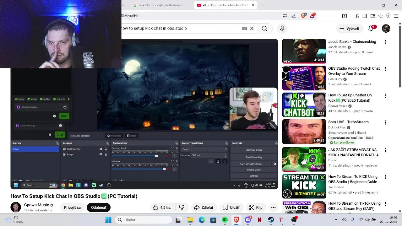Start YouTube voice search with microphone
The height and width of the screenshot is (226, 402).
click(282, 28)
